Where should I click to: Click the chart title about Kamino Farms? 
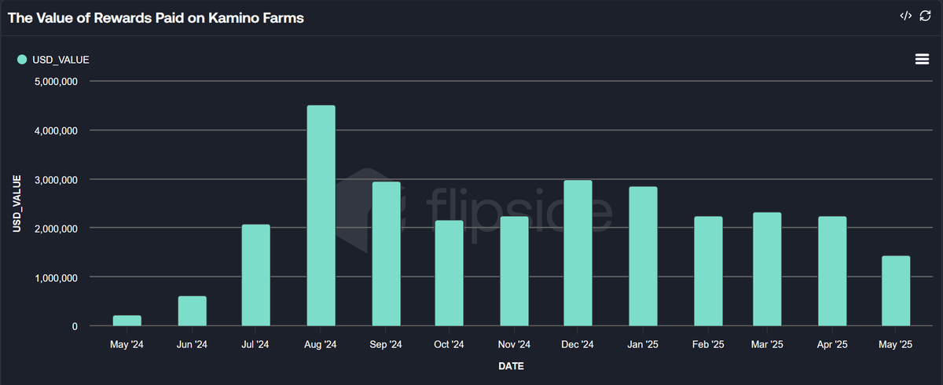point(156,17)
